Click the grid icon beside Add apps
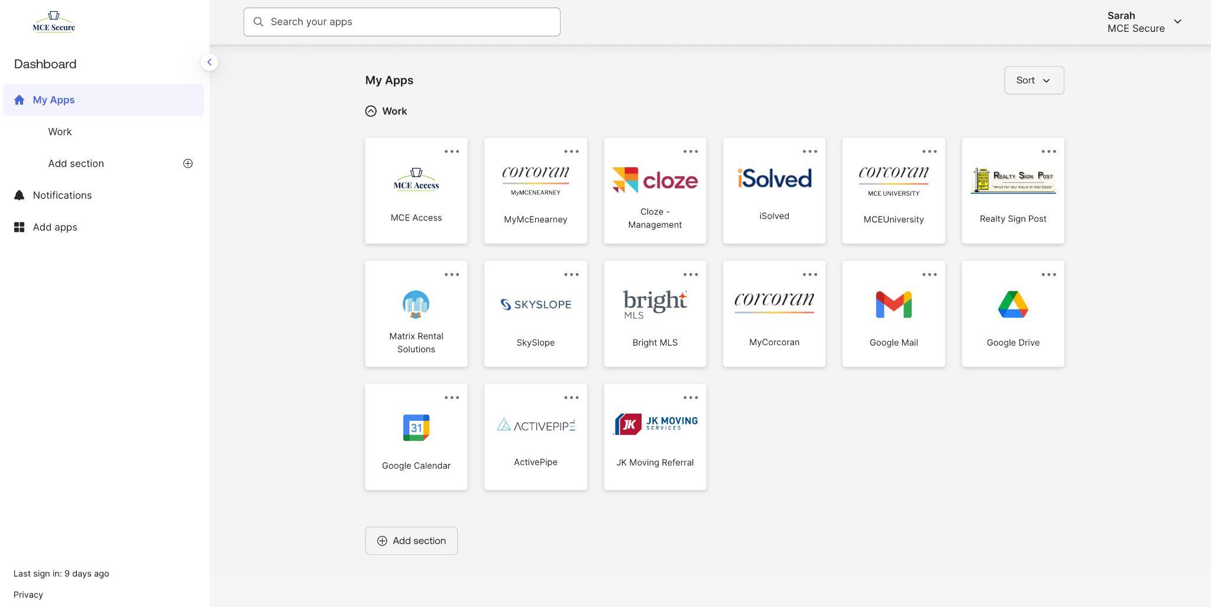This screenshot has height=607, width=1211. click(x=20, y=227)
